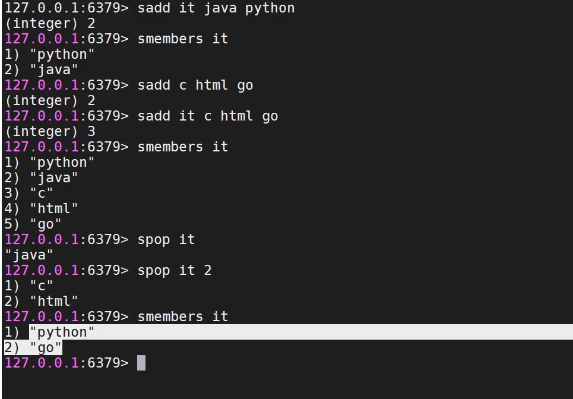573x399 pixels.
Task: Click the "(integer) 2" line below the first command
Action: (x=50, y=24)
